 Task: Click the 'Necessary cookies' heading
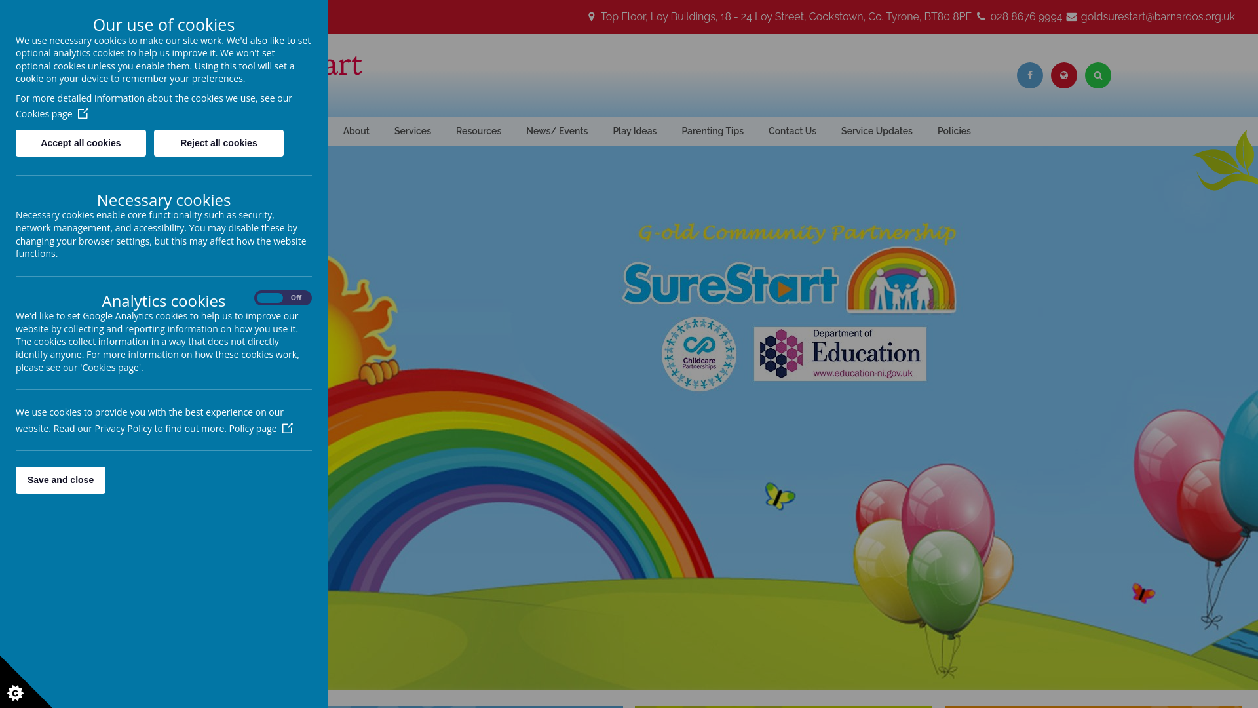click(164, 200)
